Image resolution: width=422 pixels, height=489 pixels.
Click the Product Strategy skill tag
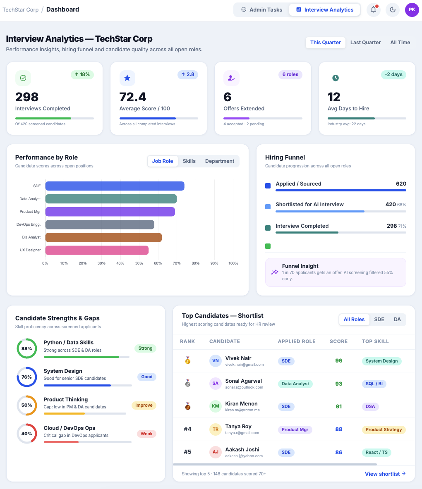[384, 430]
